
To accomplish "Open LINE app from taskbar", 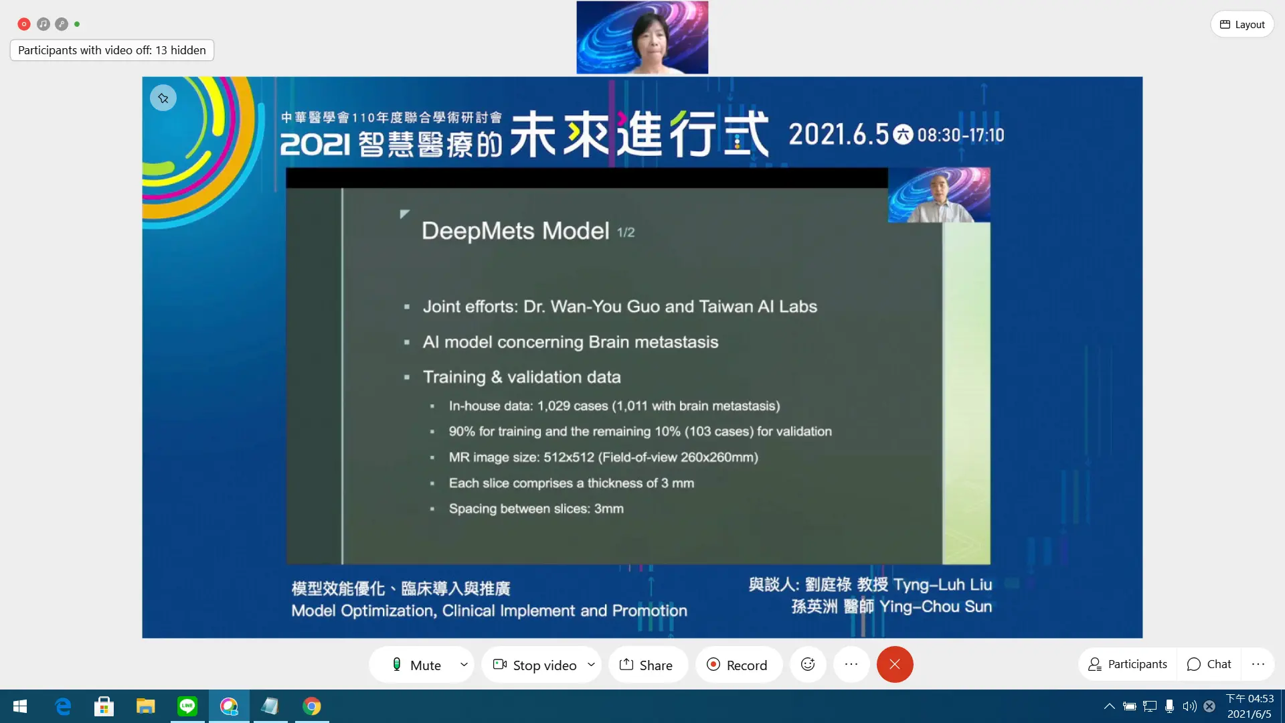I will pyautogui.click(x=187, y=706).
